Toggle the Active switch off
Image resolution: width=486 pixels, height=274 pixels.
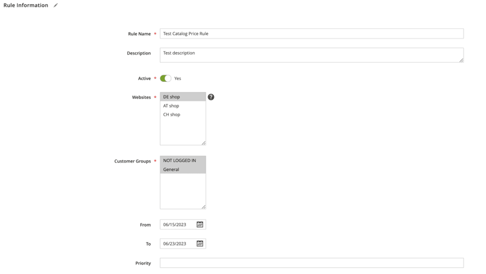coord(165,78)
